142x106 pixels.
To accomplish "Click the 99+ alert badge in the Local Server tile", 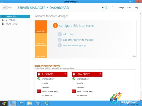I will coord(74,91).
